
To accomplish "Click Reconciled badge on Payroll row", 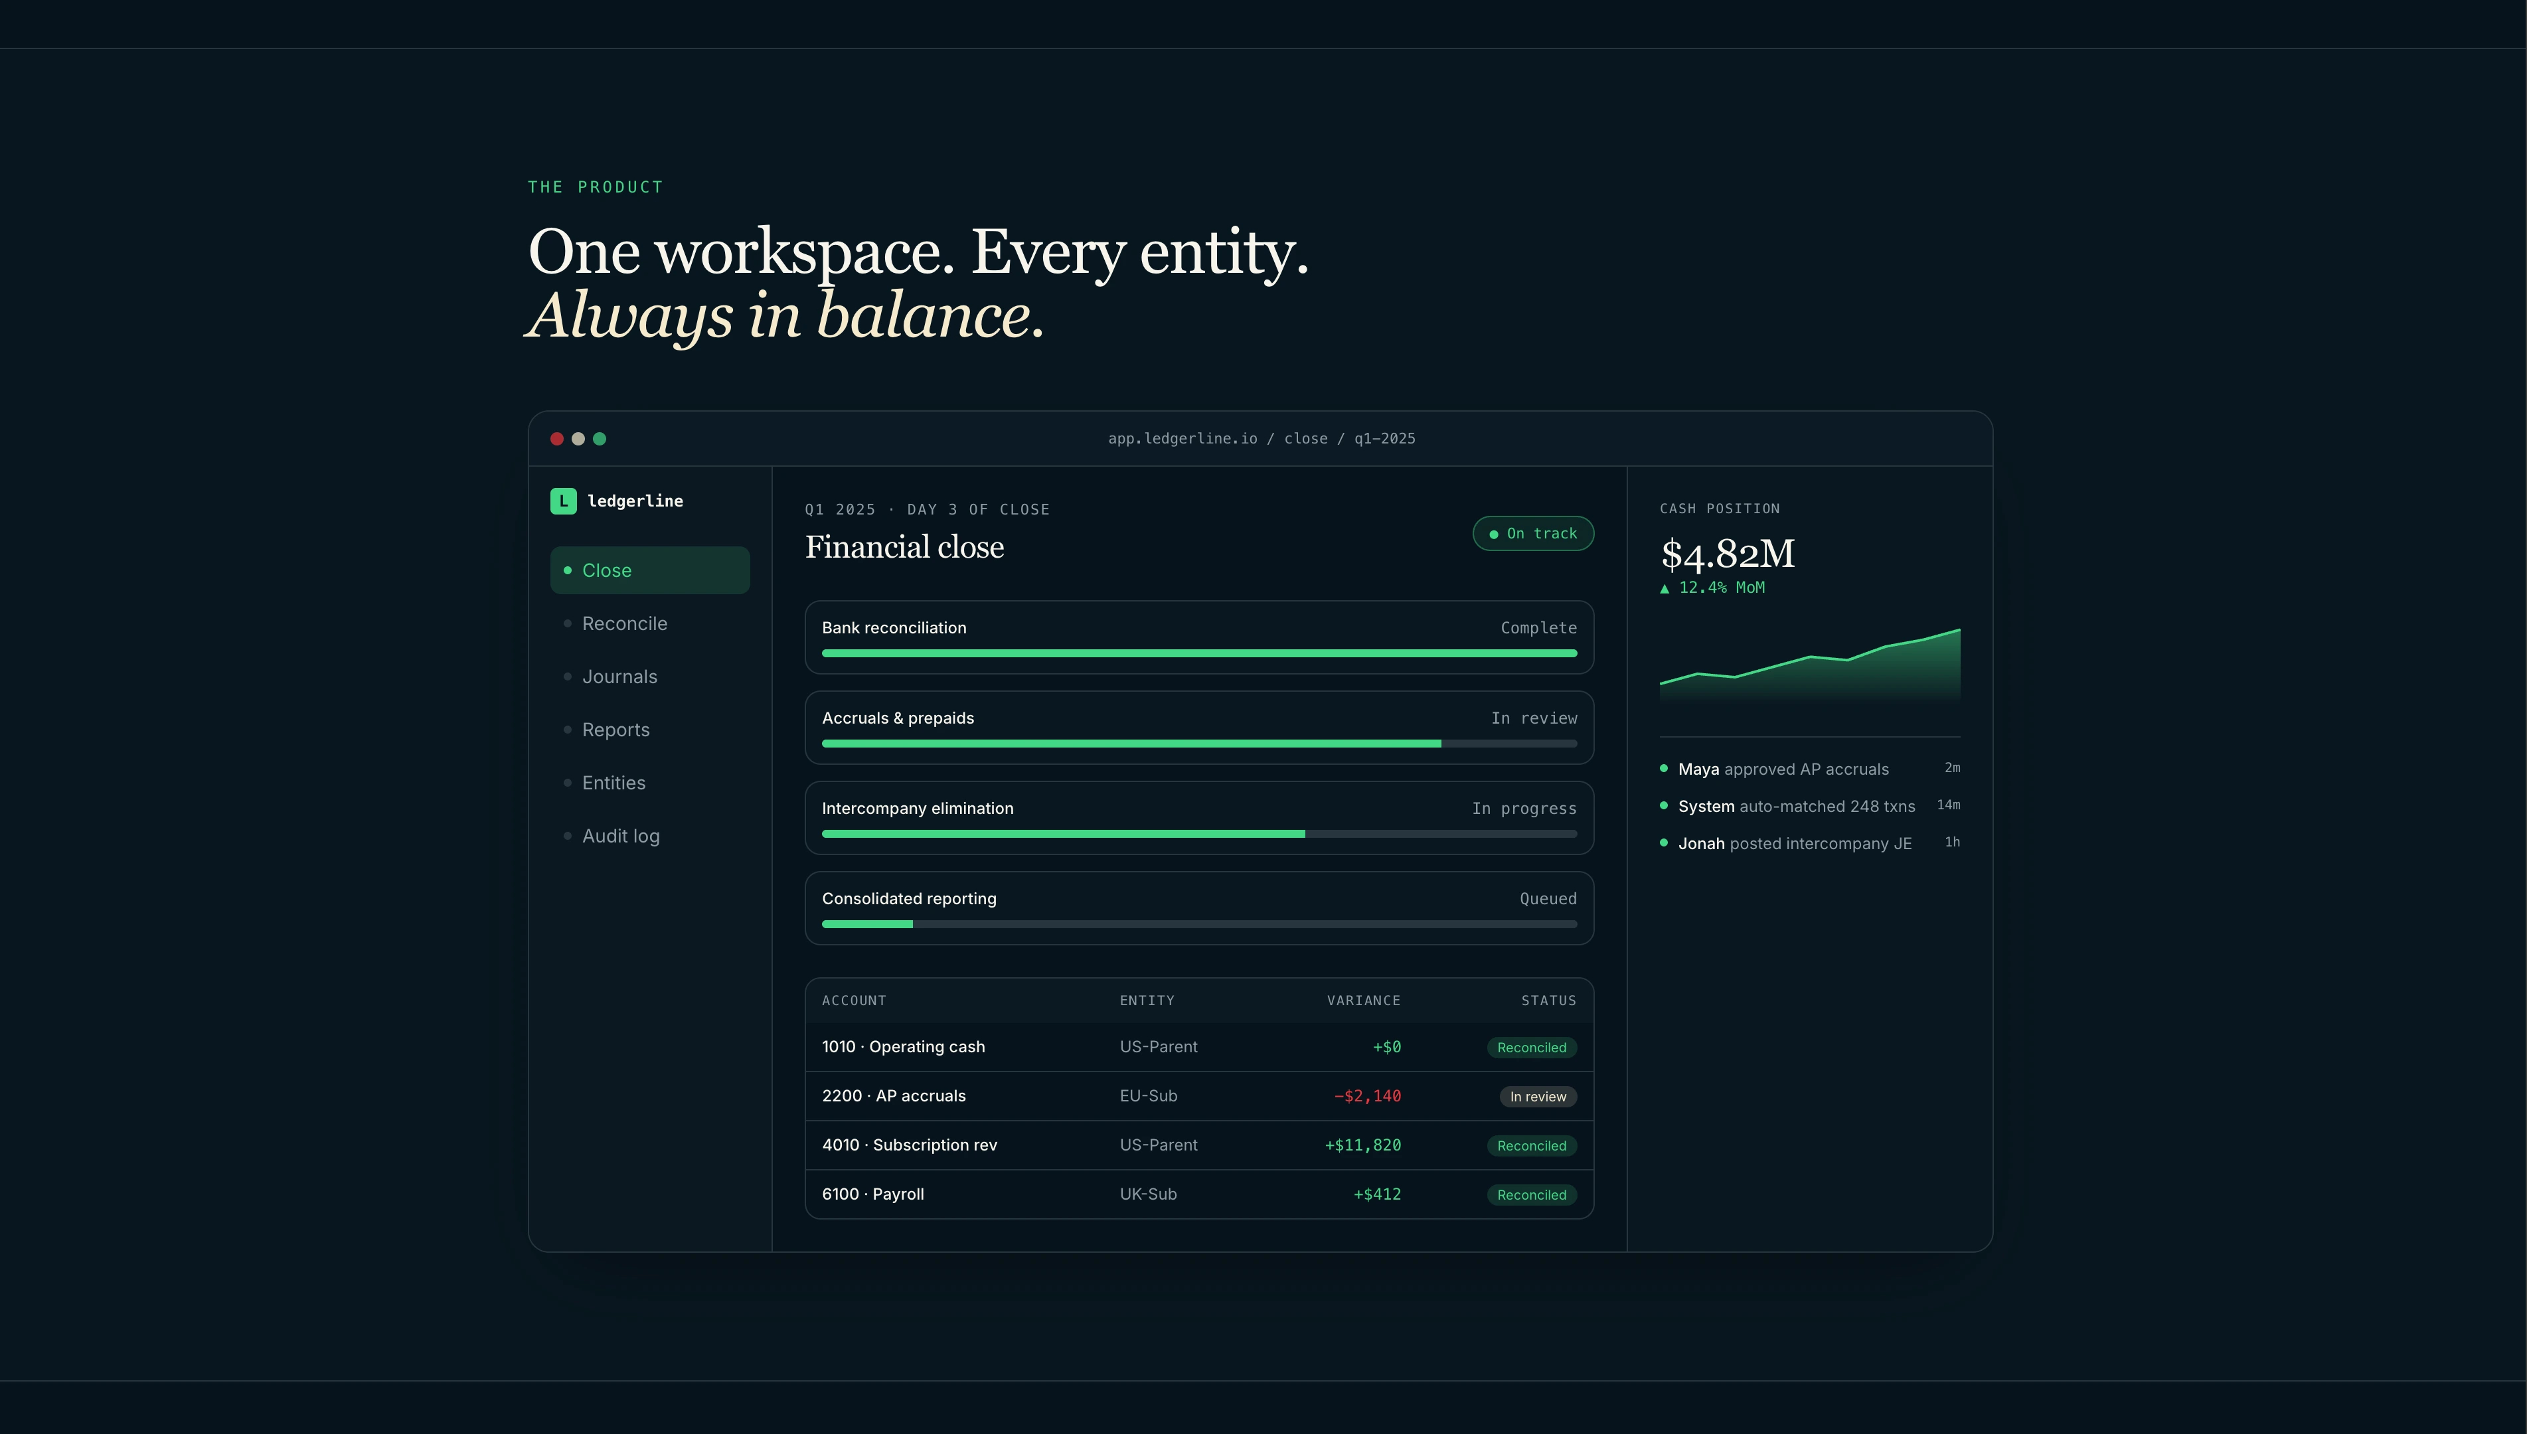I will point(1531,1196).
